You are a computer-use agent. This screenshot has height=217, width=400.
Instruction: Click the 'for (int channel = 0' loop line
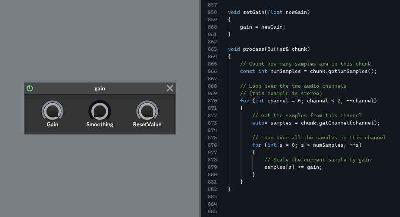coord(308,101)
